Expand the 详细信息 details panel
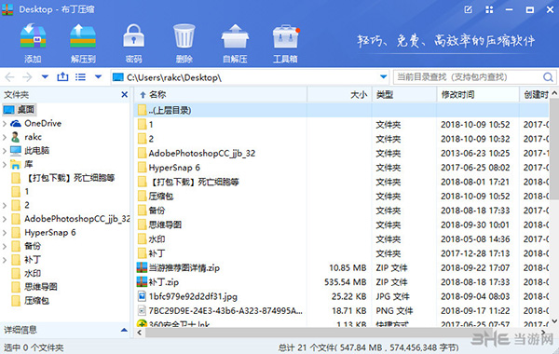The height and width of the screenshot is (354, 559). point(124,330)
